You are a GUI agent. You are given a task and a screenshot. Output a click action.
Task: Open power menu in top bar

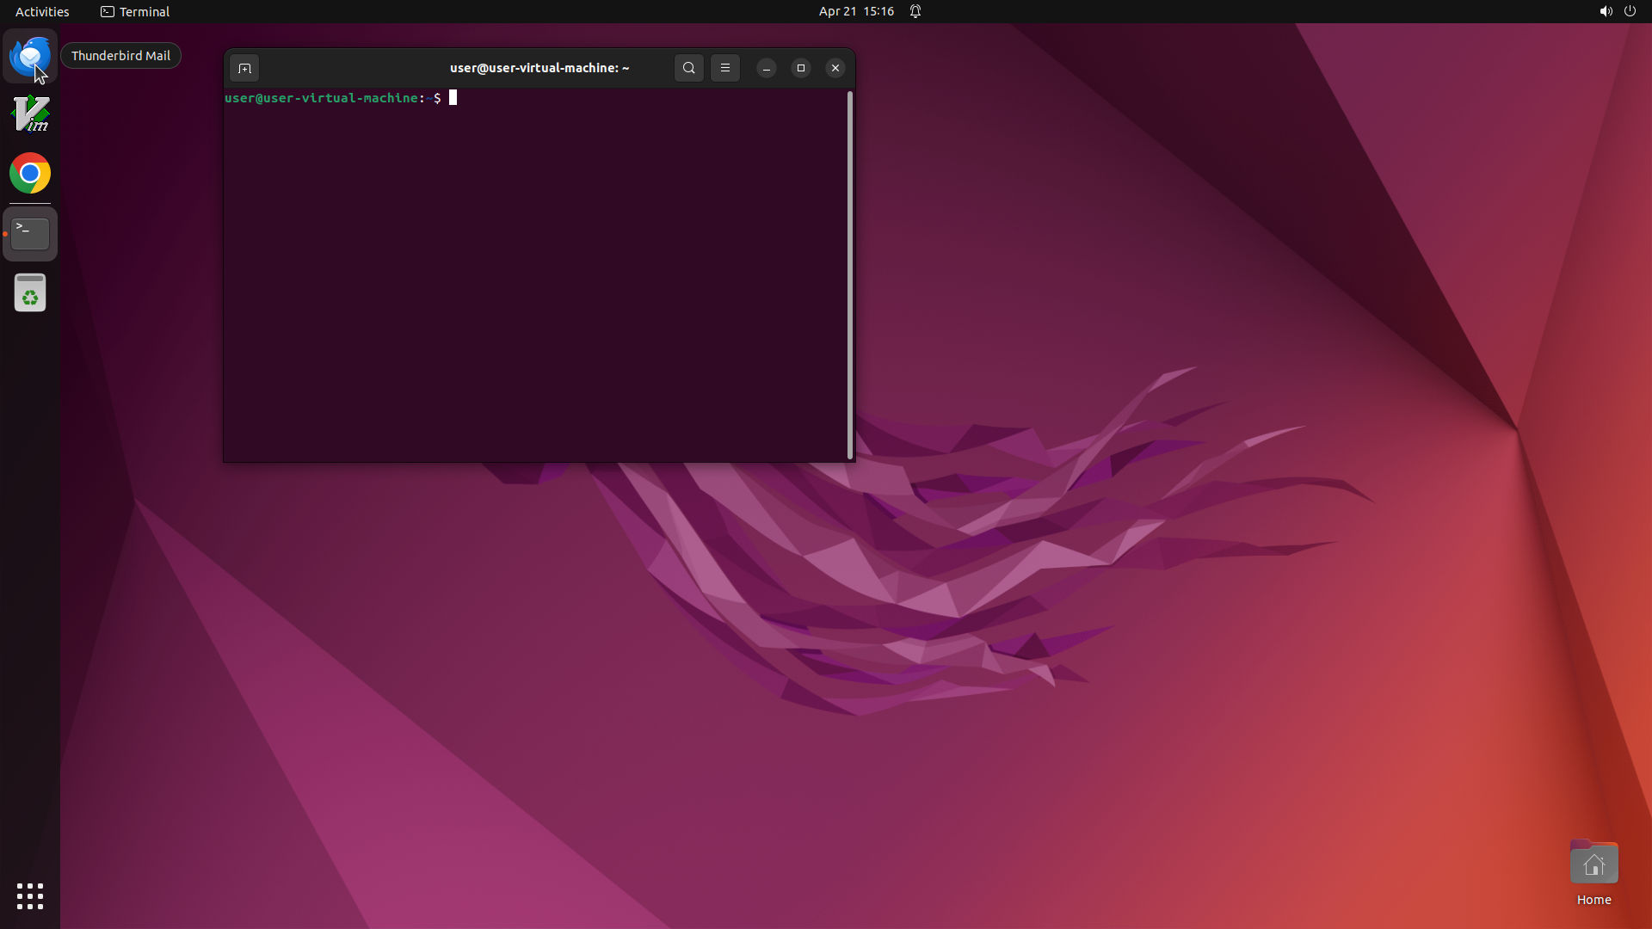point(1630,11)
